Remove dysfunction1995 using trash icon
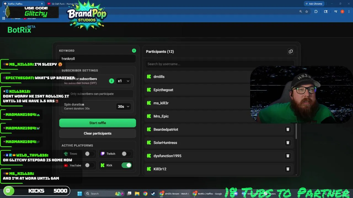 (x=288, y=156)
